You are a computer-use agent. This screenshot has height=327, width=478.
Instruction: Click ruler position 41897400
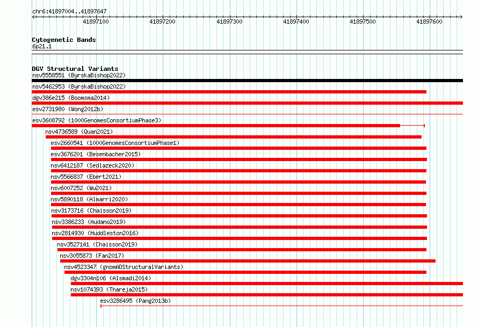point(296,21)
